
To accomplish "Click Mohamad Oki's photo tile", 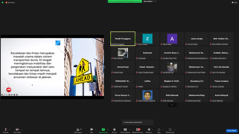I will point(172,67).
